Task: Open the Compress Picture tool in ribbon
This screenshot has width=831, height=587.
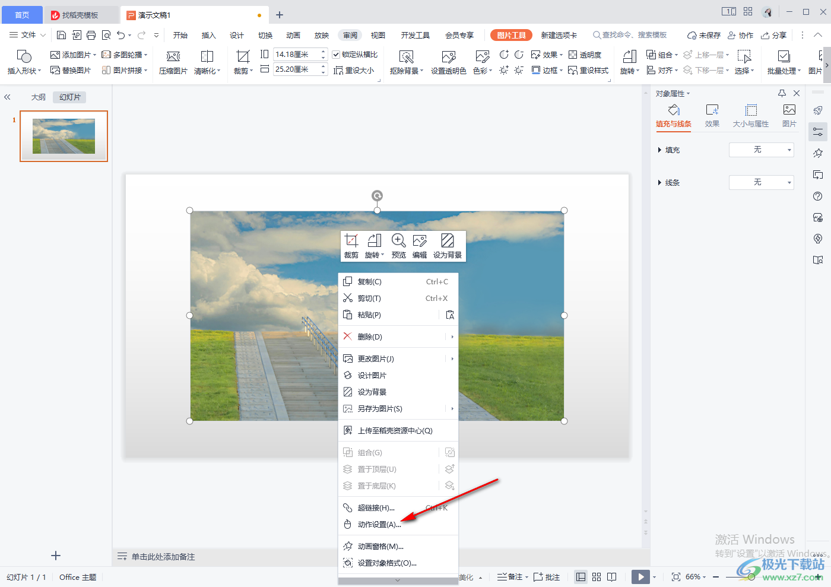Action: point(173,62)
